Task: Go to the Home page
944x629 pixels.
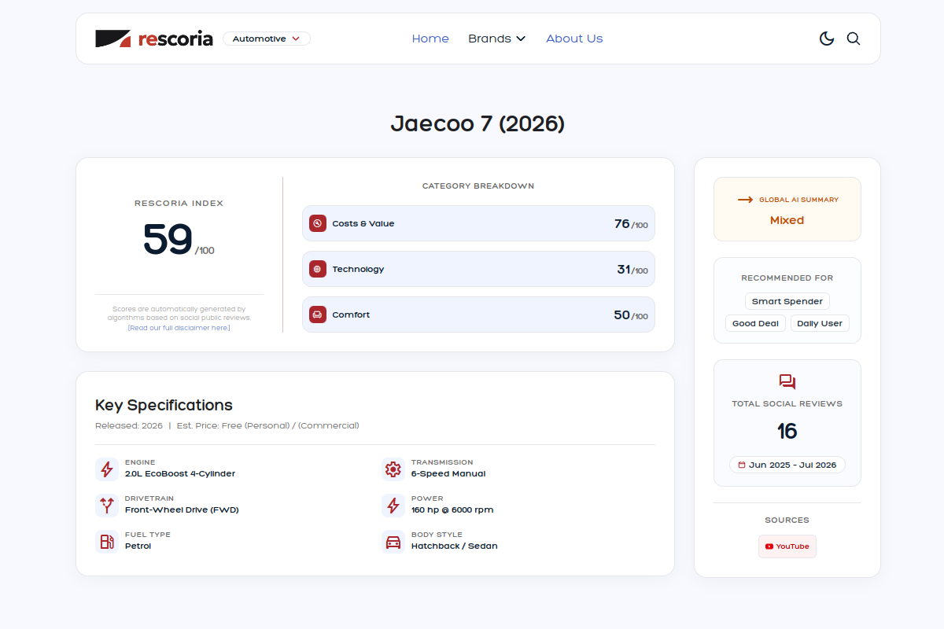Action: (x=430, y=39)
